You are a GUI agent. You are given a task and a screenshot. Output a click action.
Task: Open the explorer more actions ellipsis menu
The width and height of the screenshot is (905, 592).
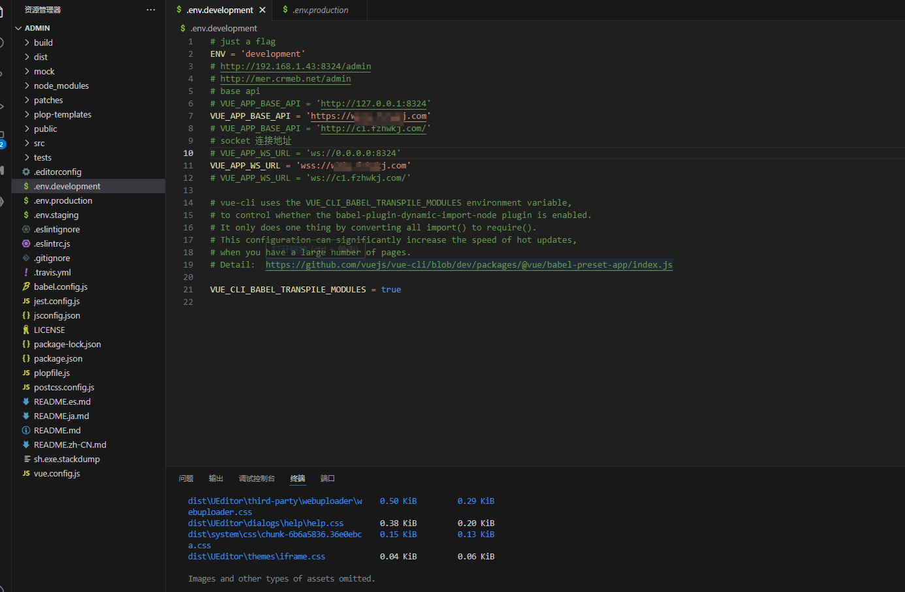[x=151, y=10]
